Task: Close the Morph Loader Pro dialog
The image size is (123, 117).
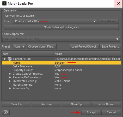Action: click(x=119, y=4)
